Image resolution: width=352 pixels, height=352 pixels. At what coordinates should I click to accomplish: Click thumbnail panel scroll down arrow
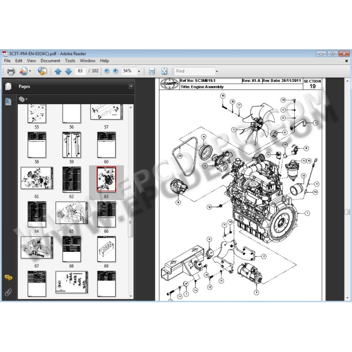(x=131, y=296)
